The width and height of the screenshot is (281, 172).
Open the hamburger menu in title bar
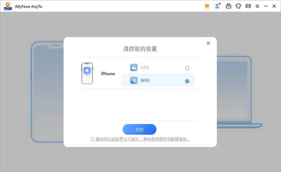[x=257, y=6]
